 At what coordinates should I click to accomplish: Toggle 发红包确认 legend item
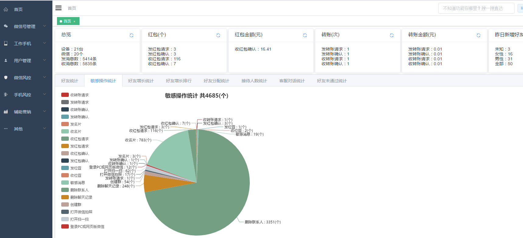click(x=75, y=161)
